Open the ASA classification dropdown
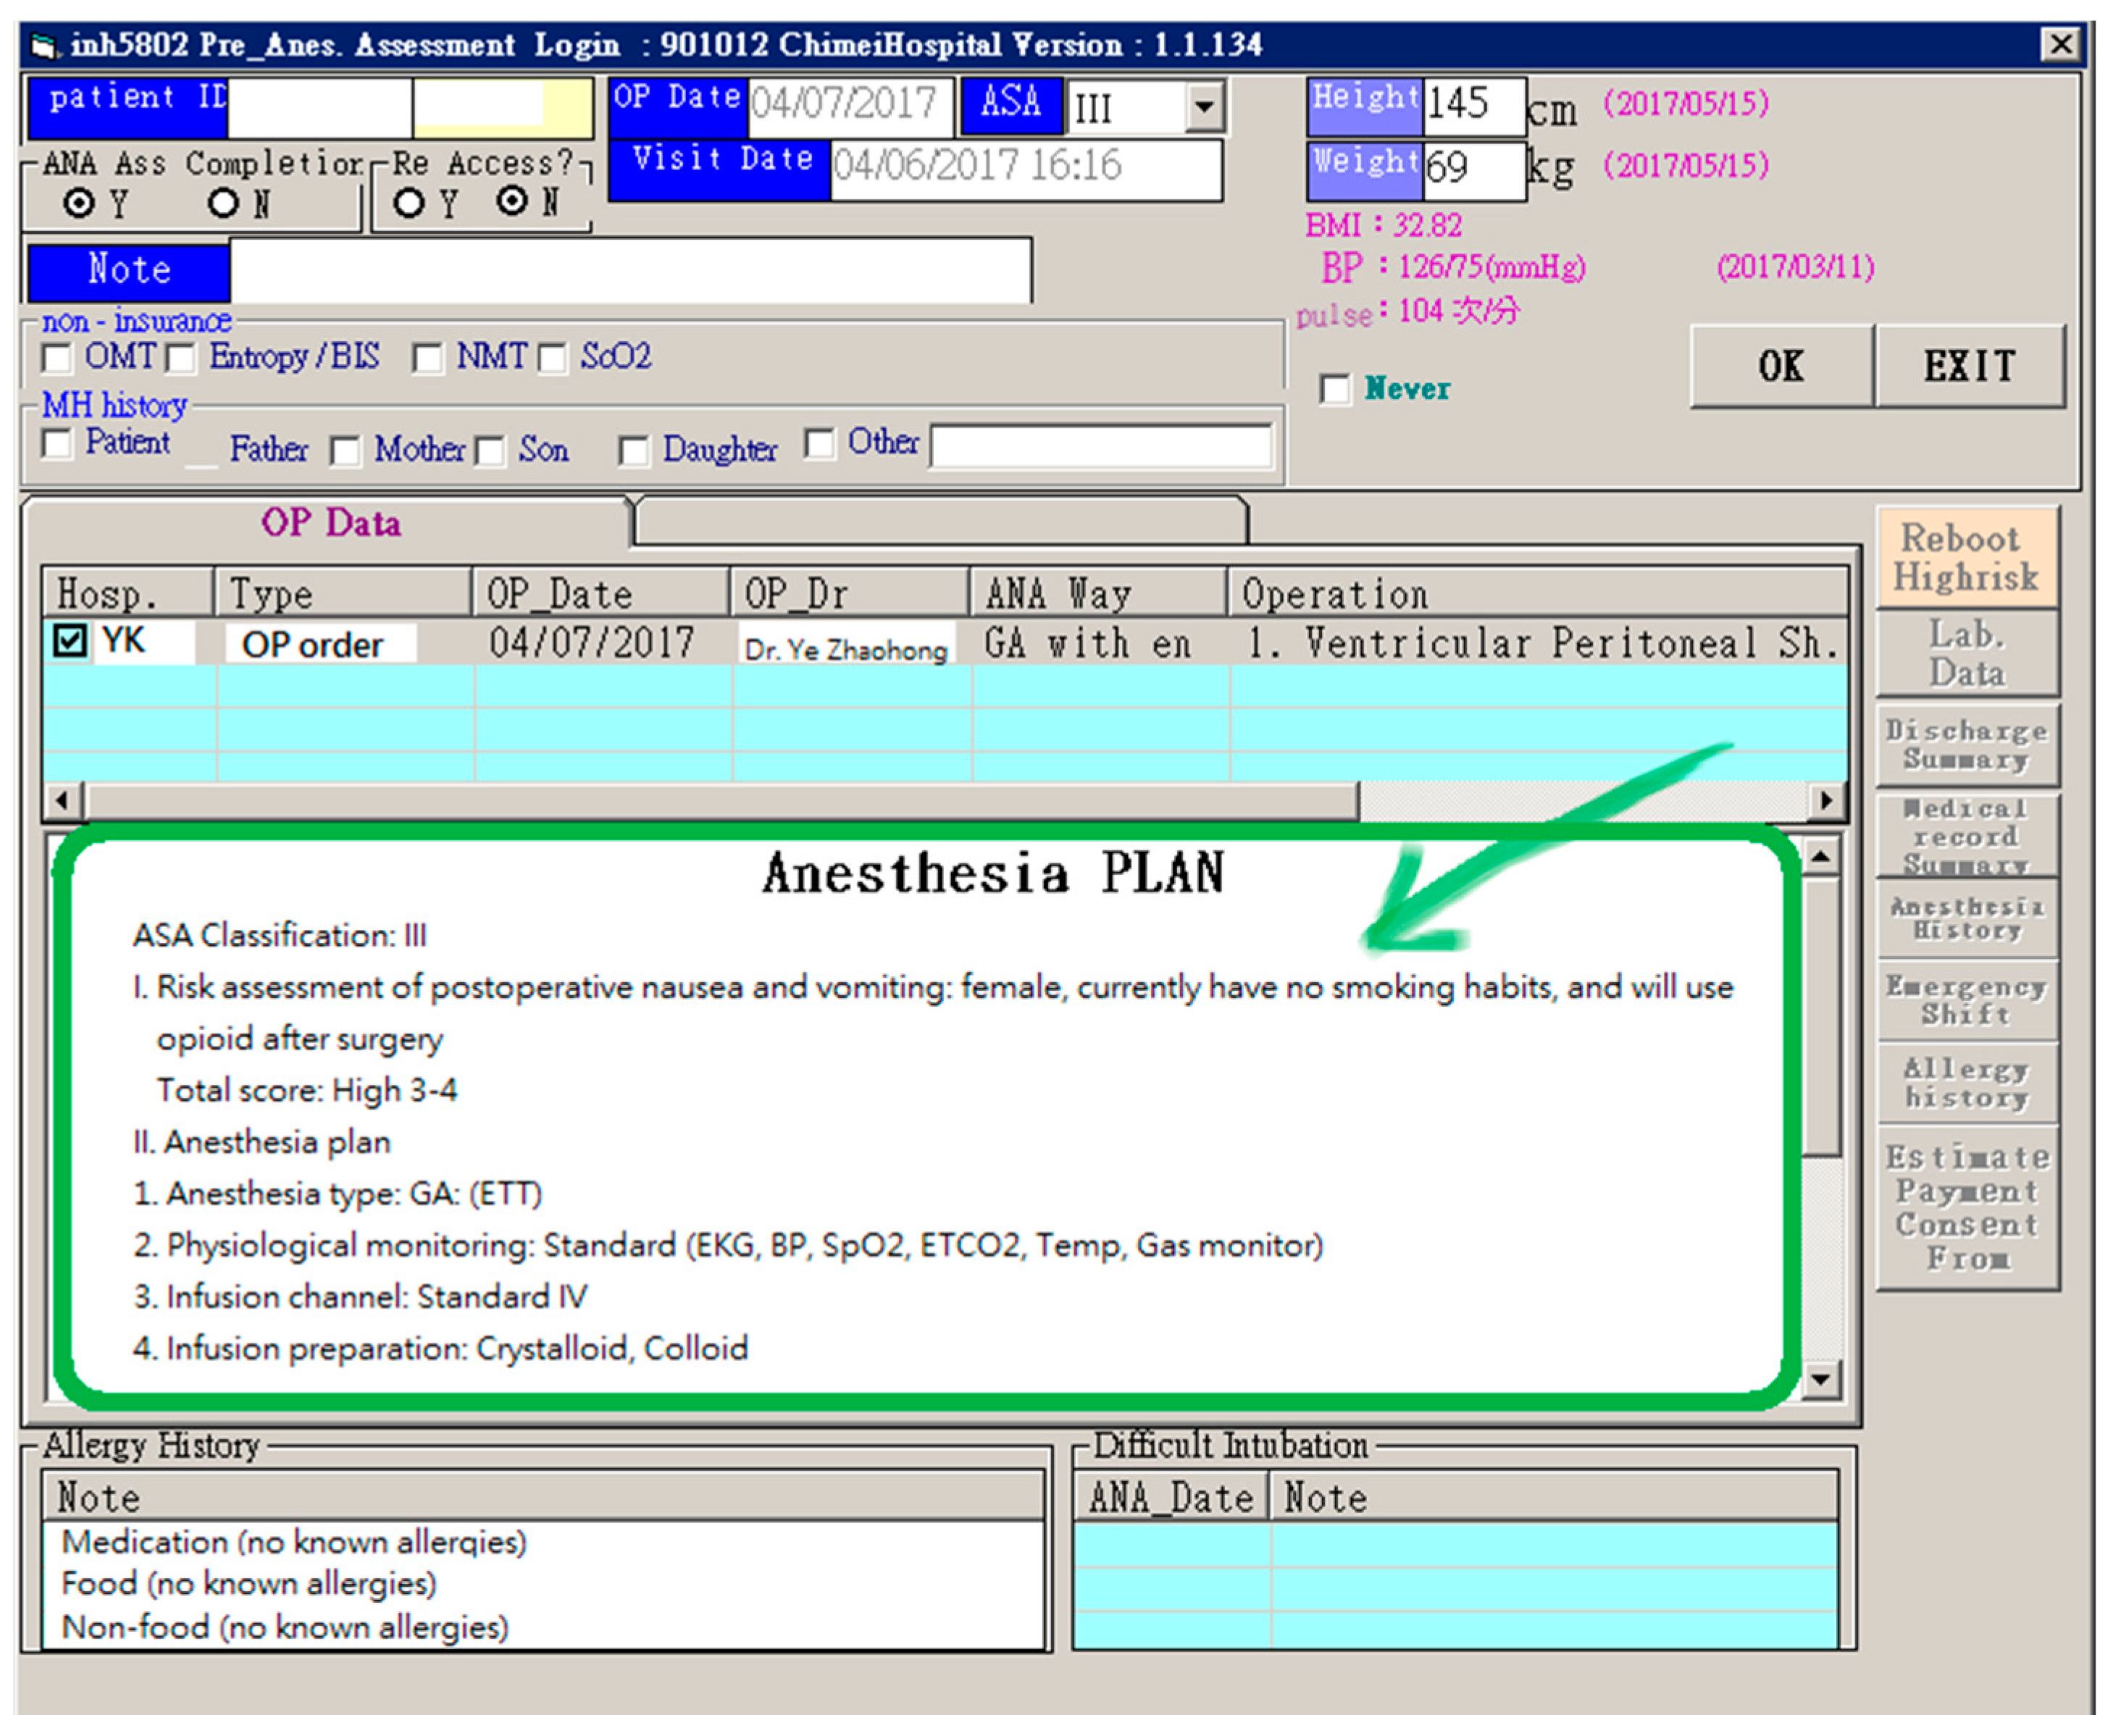Image resolution: width=2113 pixels, height=1736 pixels. pos(1205,107)
